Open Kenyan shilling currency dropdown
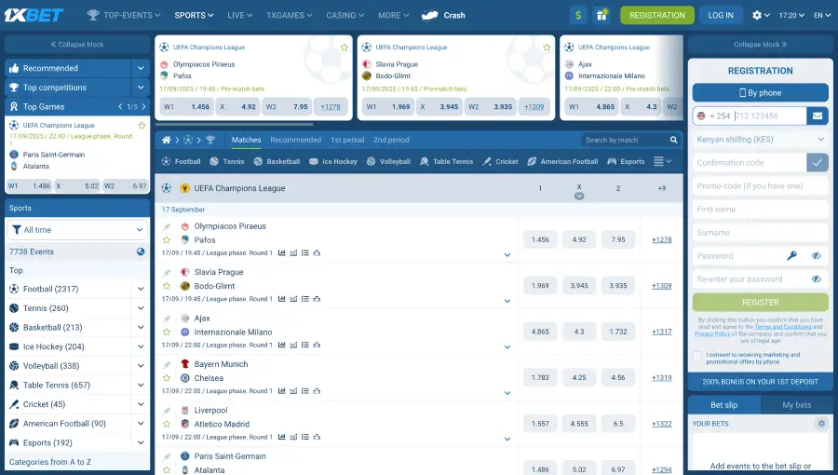Image resolution: width=838 pixels, height=475 pixels. tap(760, 140)
